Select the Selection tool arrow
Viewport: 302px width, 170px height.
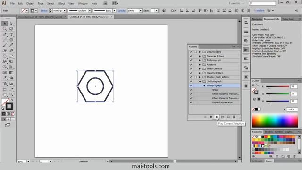click(x=5, y=24)
